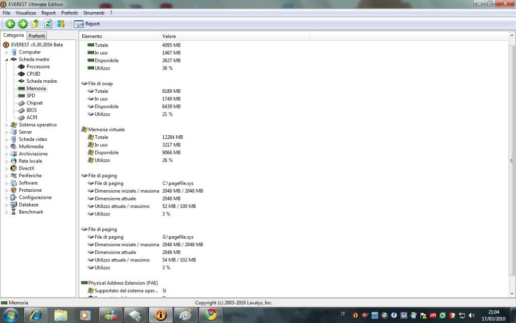Click the vertical scrollbar down arrow
This screenshot has width=516, height=323.
click(512, 294)
